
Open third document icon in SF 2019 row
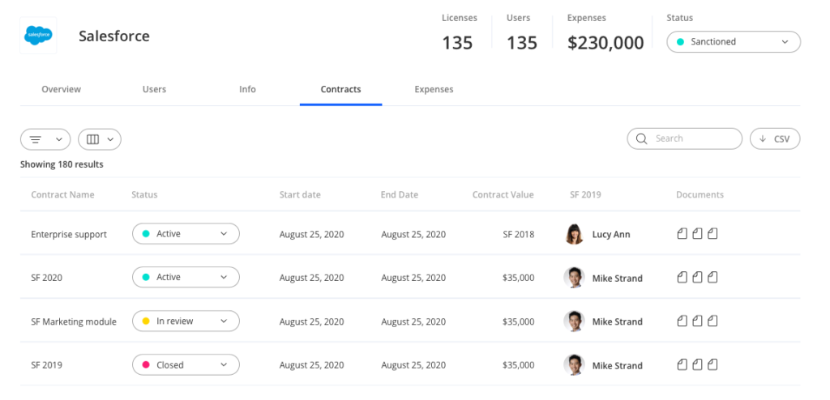[713, 365]
